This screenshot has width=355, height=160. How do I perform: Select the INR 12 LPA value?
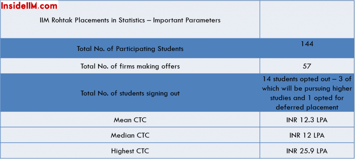click(x=307, y=135)
